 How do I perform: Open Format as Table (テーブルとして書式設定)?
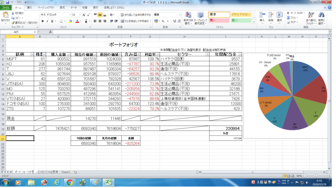click(200, 18)
